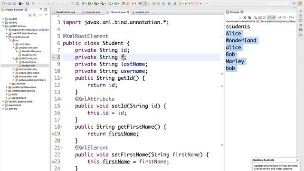Click the New file toolbar icon
This screenshot has width=304, height=171.
pyautogui.click(x=3, y=3)
